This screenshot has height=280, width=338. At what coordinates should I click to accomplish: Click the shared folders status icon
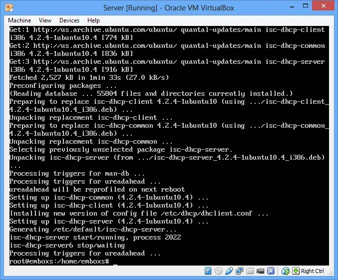(x=250, y=271)
